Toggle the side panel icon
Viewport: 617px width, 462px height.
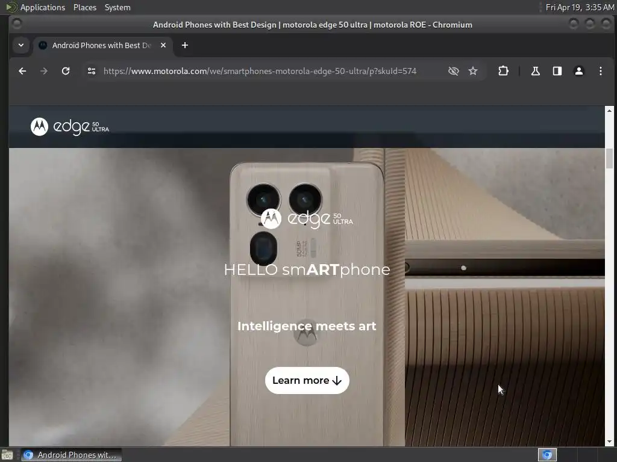[557, 71]
